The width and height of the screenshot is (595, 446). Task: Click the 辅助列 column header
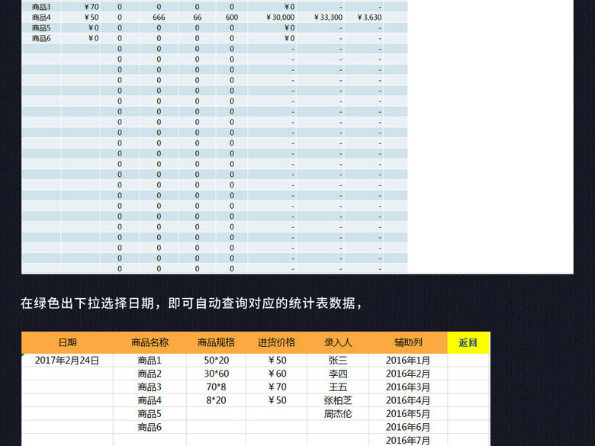pos(408,343)
